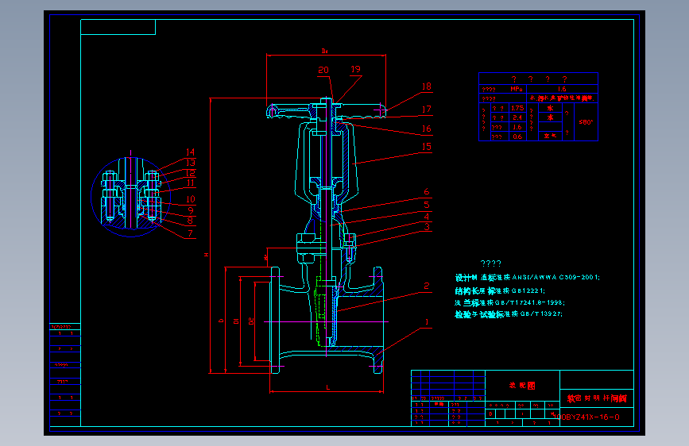
Task: Click part callout number 3
Action: (x=426, y=227)
